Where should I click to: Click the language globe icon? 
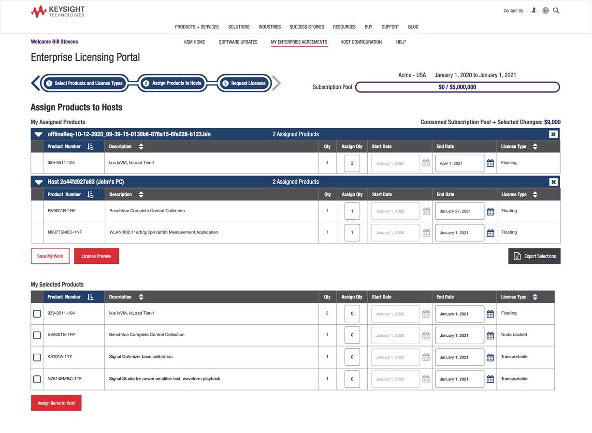[545, 10]
